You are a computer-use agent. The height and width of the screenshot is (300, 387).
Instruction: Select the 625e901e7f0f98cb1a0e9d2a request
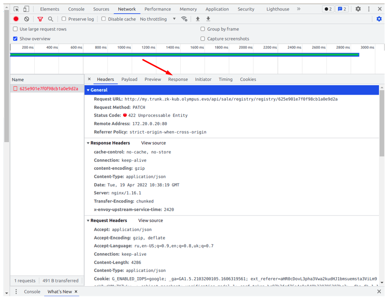click(48, 89)
